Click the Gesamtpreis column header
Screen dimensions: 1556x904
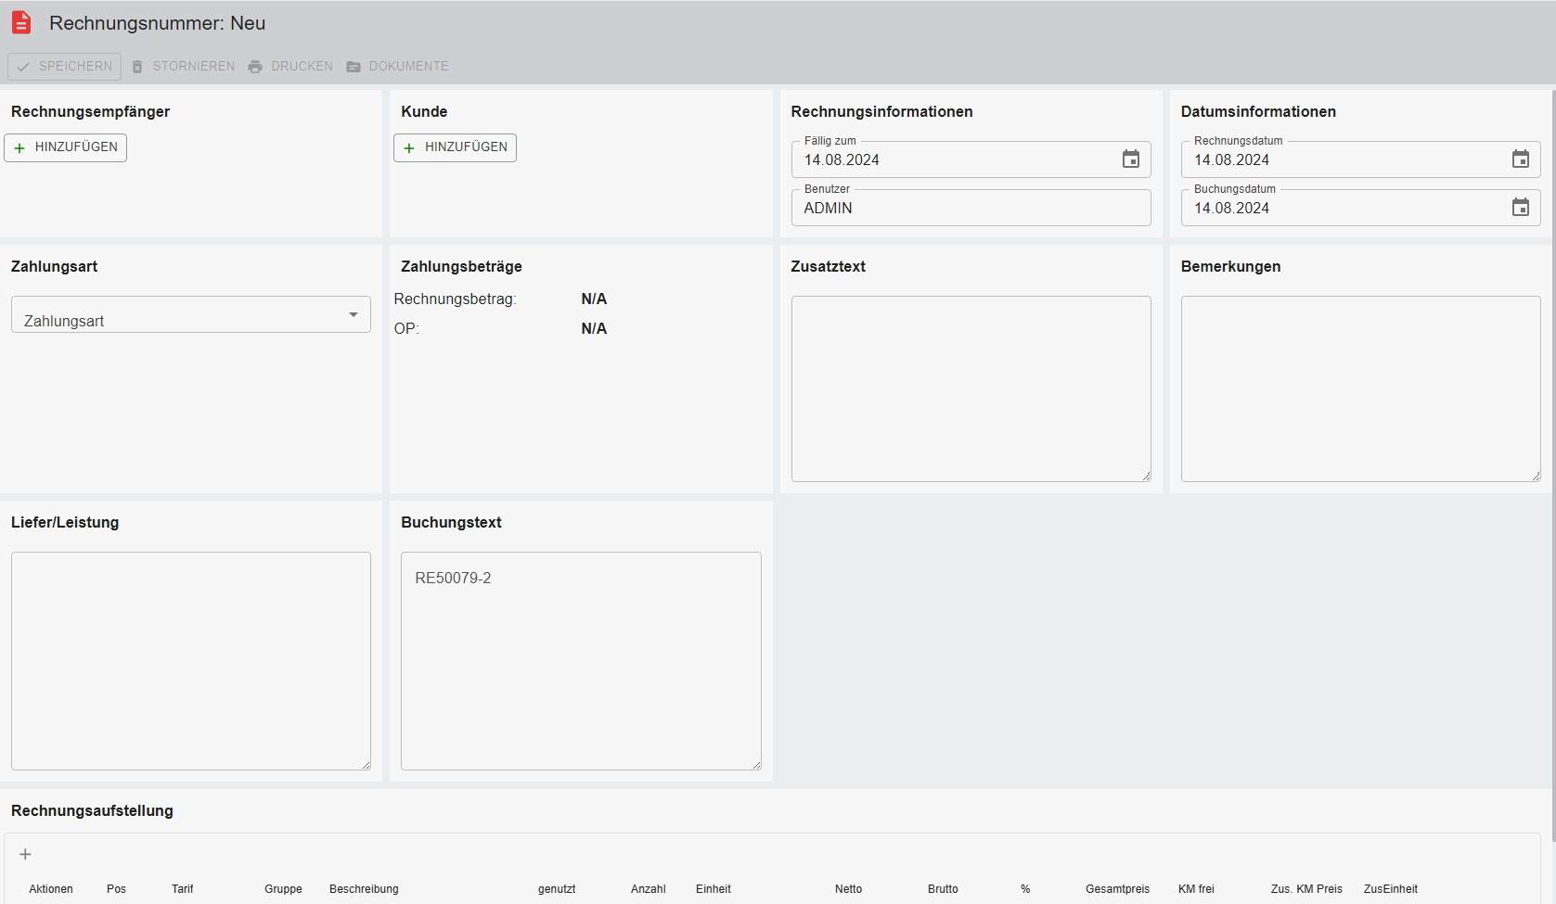pyautogui.click(x=1117, y=889)
